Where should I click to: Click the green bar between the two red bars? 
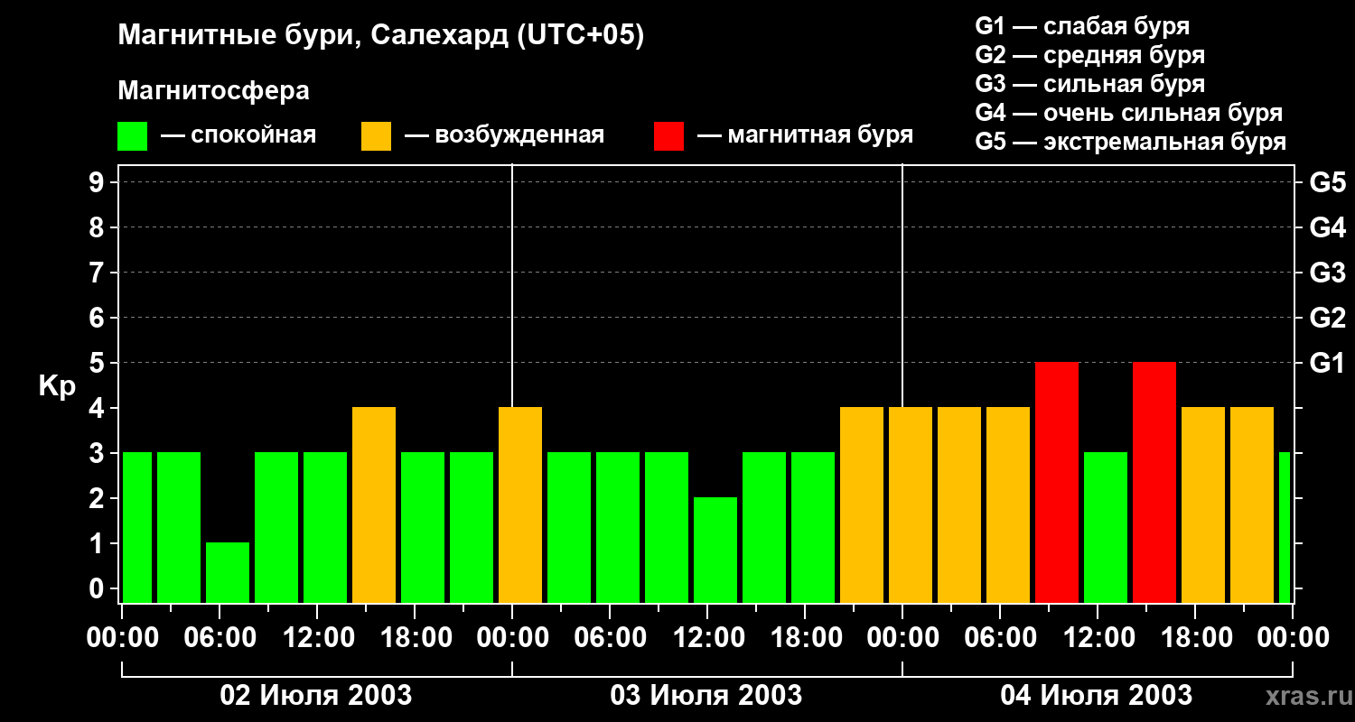coord(1106,527)
